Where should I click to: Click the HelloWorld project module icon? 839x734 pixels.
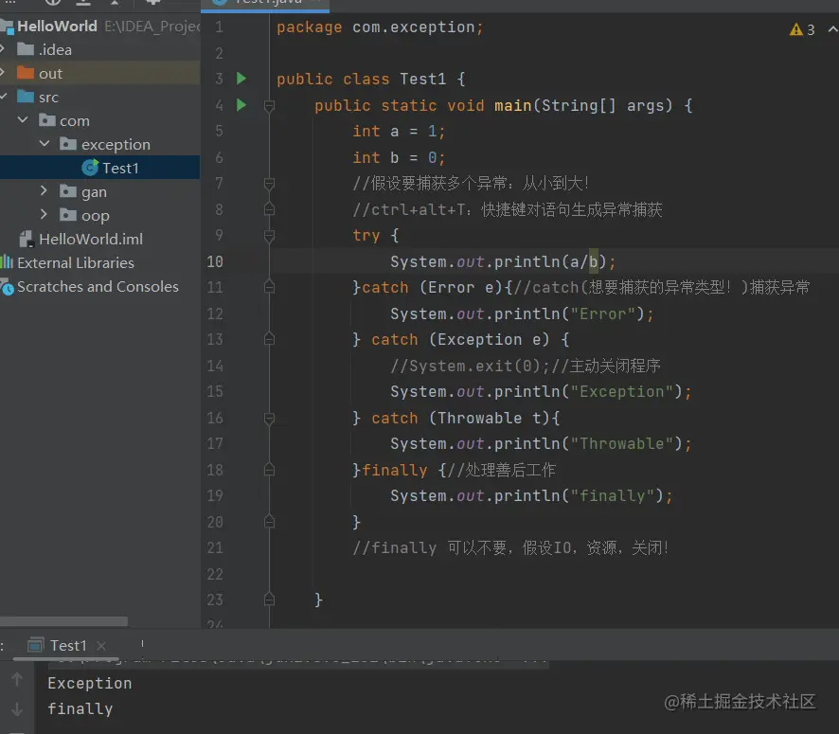[x=7, y=27]
